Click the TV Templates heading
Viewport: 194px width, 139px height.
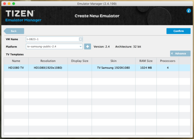[15, 54]
